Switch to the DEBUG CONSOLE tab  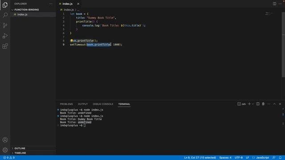pyautogui.click(x=103, y=104)
